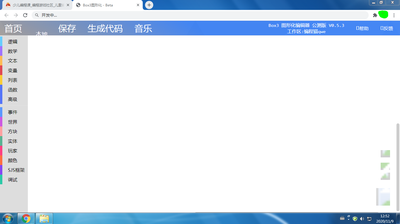This screenshot has width=400, height=224.
Task: Click the 本地 label in the header
Action: coord(42,34)
